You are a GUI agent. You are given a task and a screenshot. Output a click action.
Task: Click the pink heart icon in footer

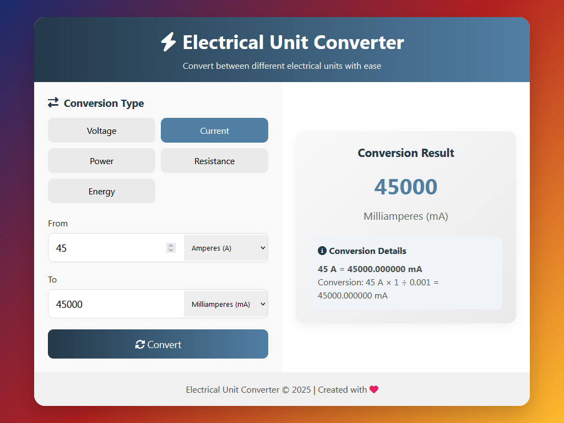click(x=374, y=389)
